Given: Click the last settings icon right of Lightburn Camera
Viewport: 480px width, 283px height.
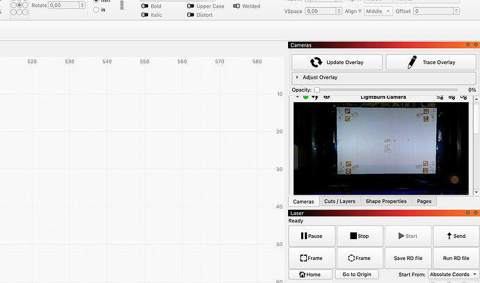Looking at the screenshot, I should click(464, 97).
